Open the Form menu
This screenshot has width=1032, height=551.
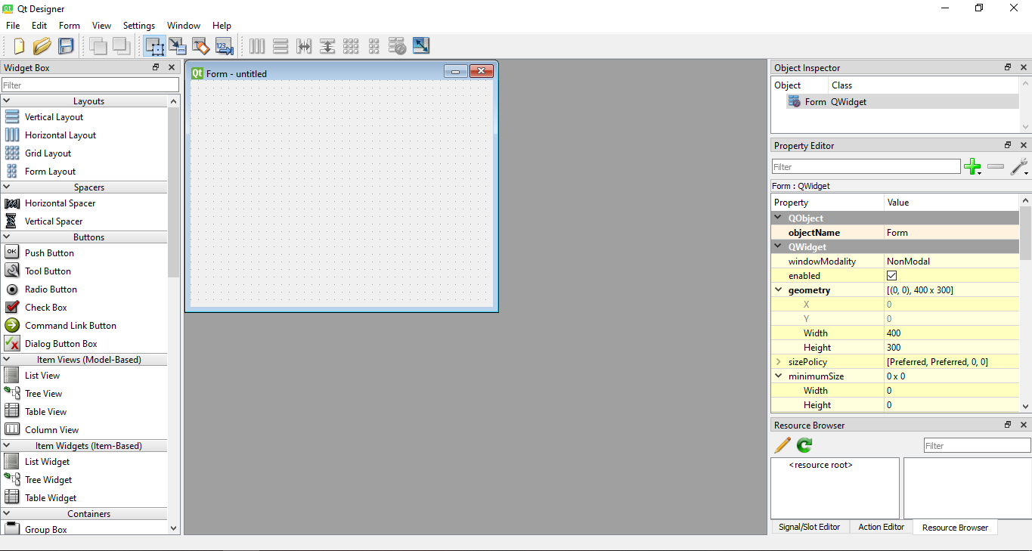[x=70, y=26]
